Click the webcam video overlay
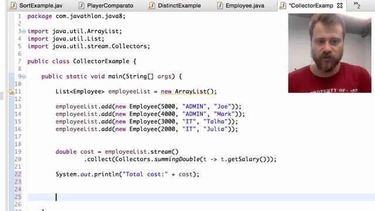375x211 pixels. [x=329, y=53]
